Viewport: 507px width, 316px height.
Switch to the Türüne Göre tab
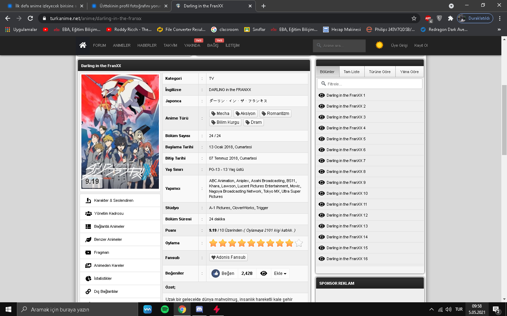tap(380, 72)
